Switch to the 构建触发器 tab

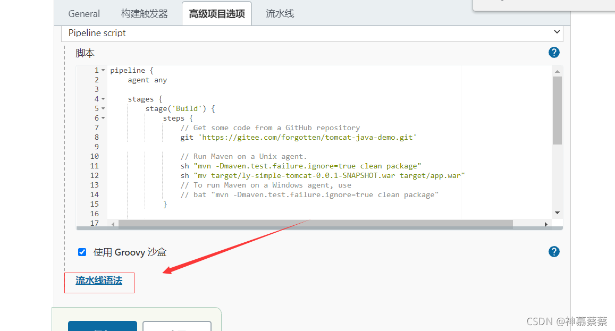click(145, 14)
